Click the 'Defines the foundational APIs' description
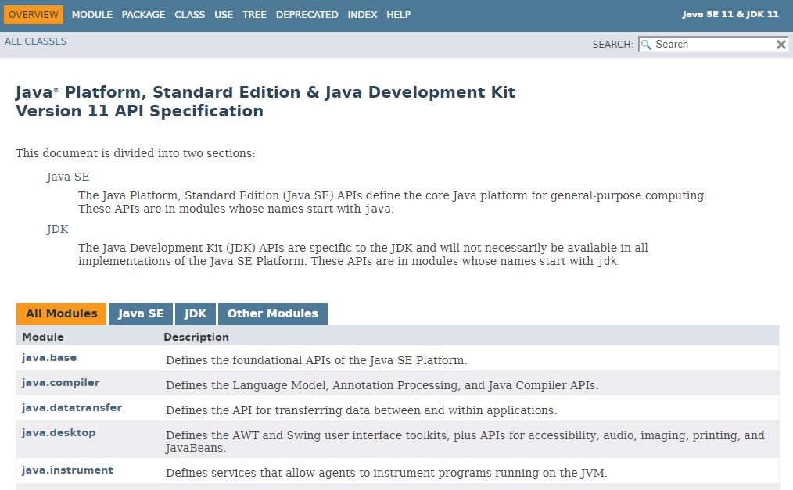This screenshot has height=490, width=793. (316, 360)
